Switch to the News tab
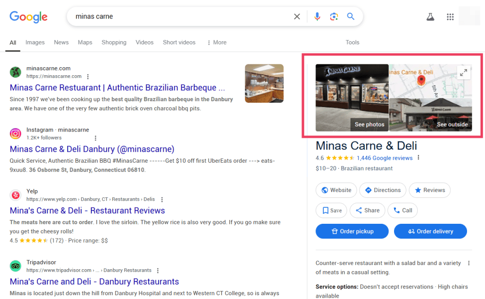The width and height of the screenshot is (485, 299). point(61,42)
